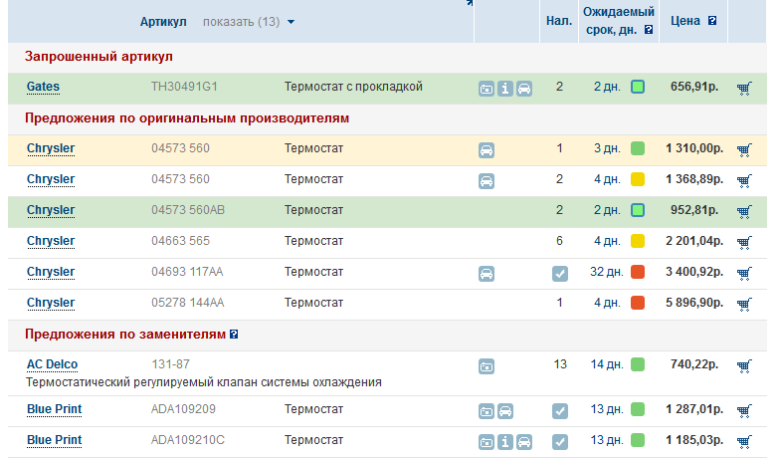Select article number 04693 117AA
The image size is (779, 458).
click(187, 272)
